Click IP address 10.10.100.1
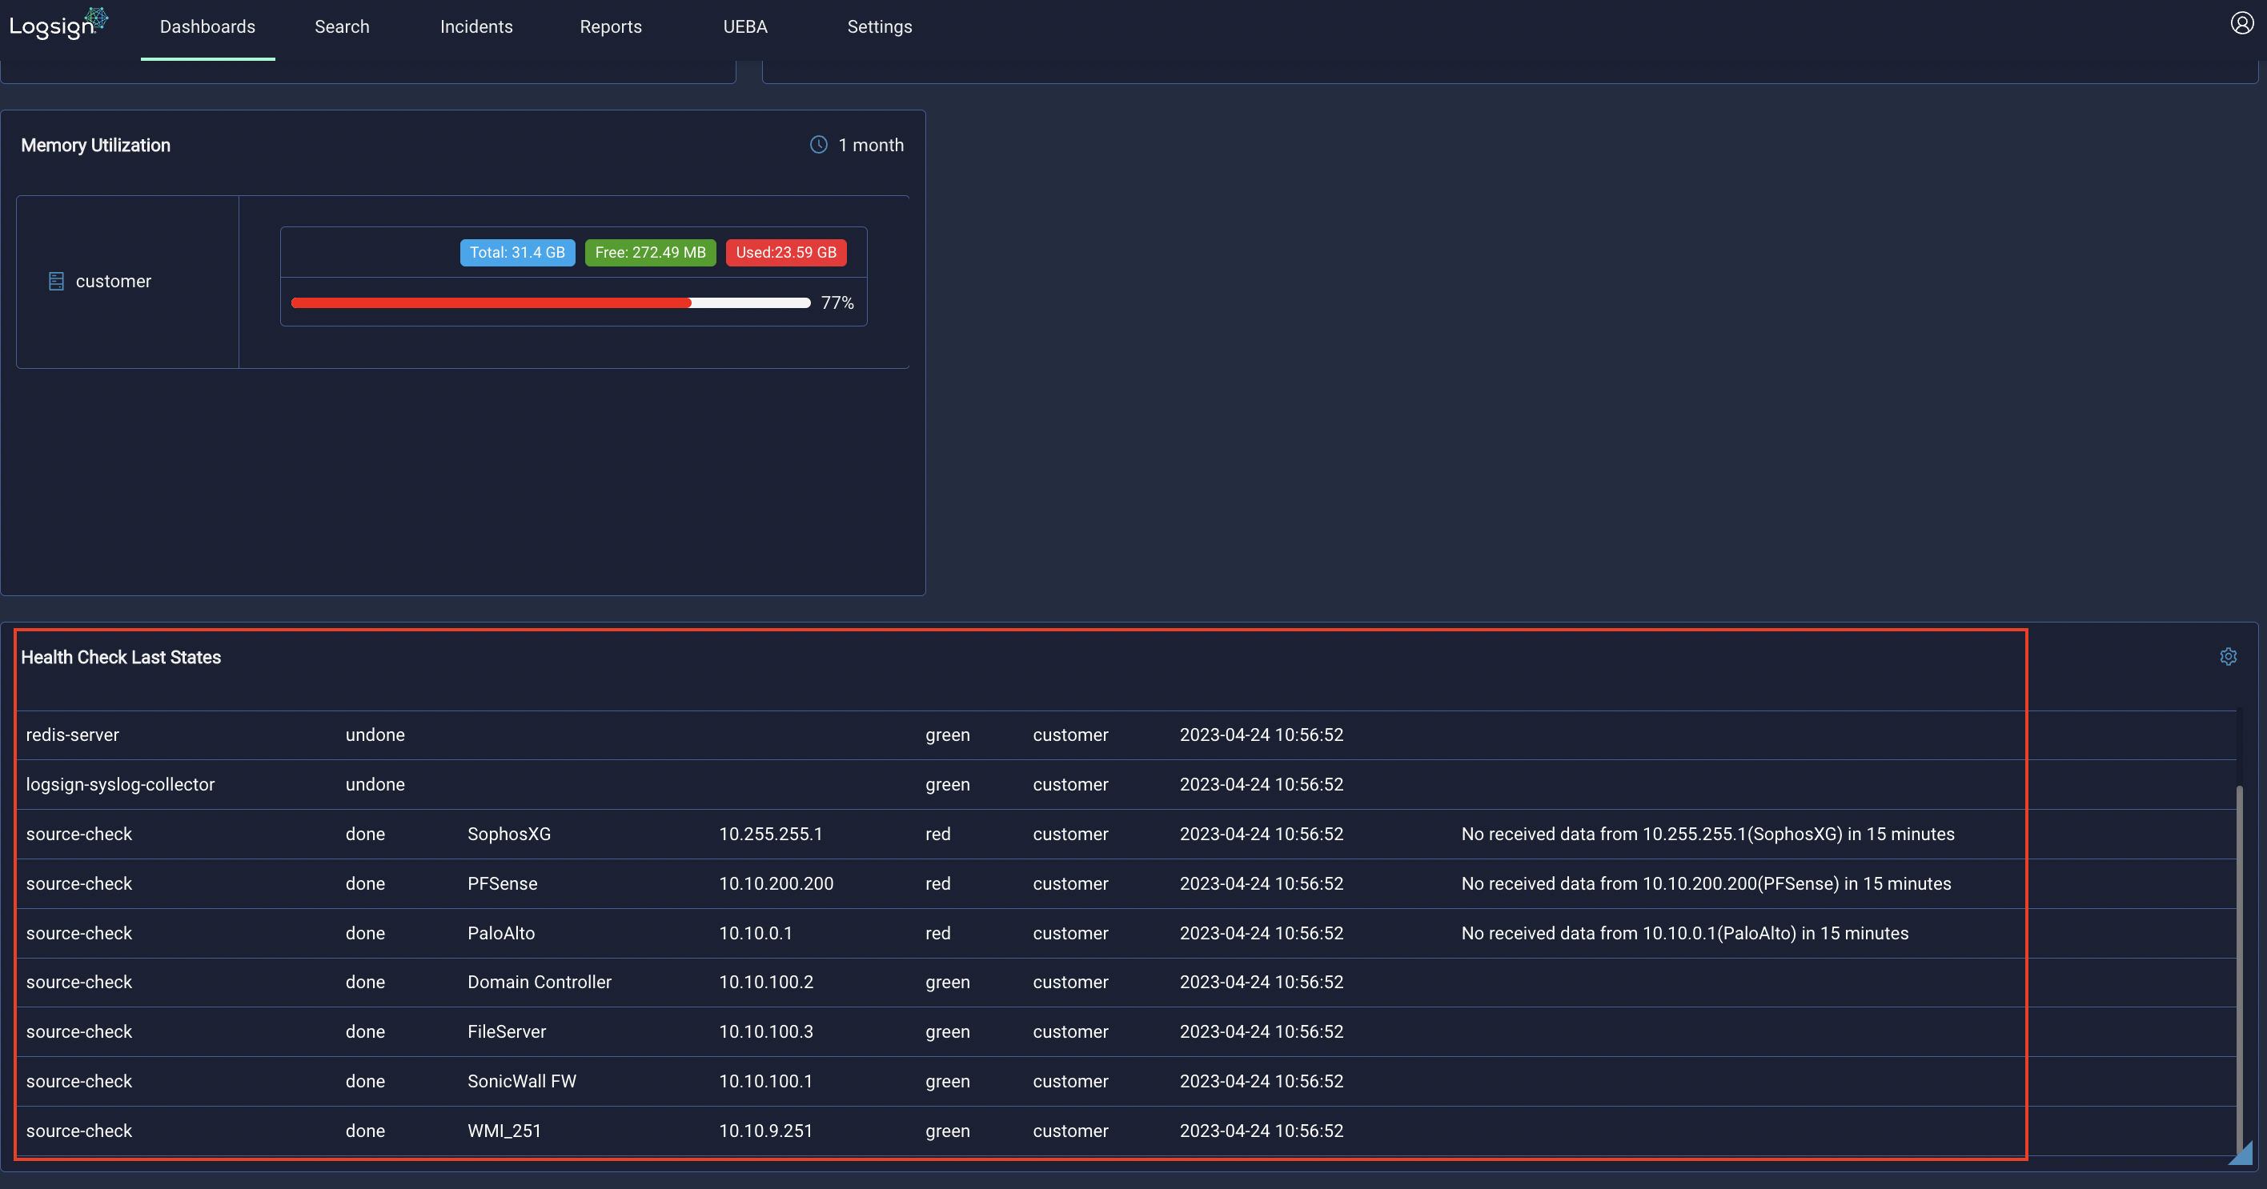The width and height of the screenshot is (2267, 1189). pos(765,1081)
